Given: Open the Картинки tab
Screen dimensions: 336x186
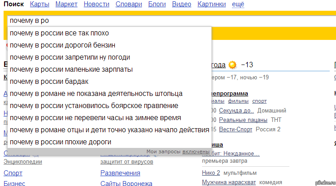Looking at the screenshot, I should 212,4.
